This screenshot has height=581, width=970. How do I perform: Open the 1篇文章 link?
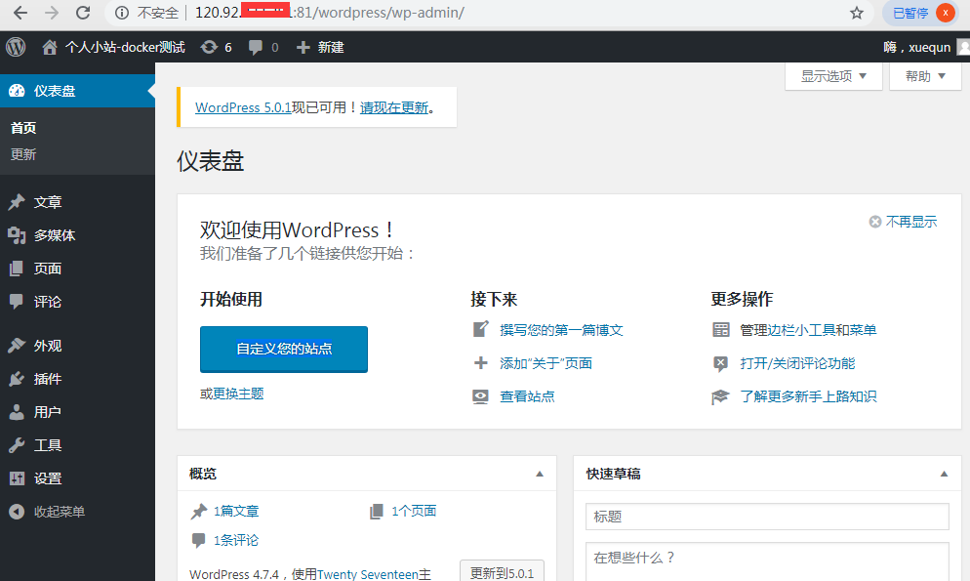pyautogui.click(x=236, y=511)
